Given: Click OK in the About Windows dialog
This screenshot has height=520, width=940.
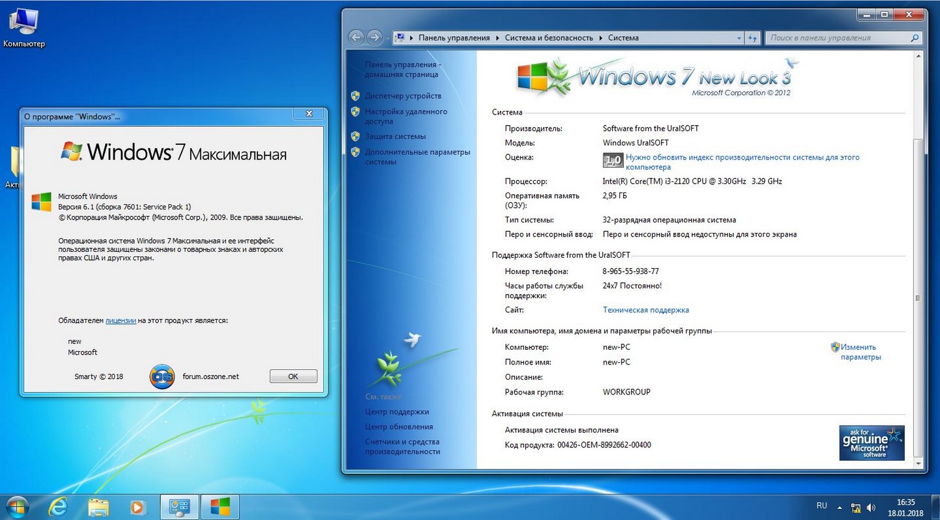Looking at the screenshot, I should [x=293, y=376].
